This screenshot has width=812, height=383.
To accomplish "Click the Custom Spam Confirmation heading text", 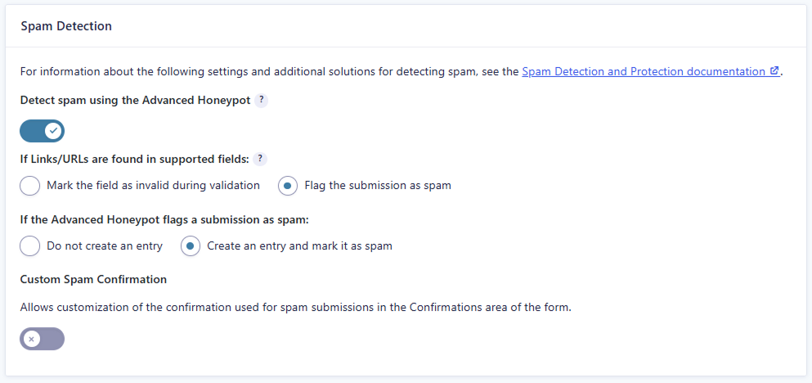I will click(94, 279).
